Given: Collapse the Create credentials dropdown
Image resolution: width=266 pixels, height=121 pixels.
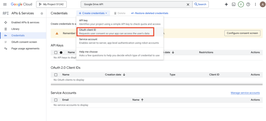Looking at the screenshot, I should [93, 13].
